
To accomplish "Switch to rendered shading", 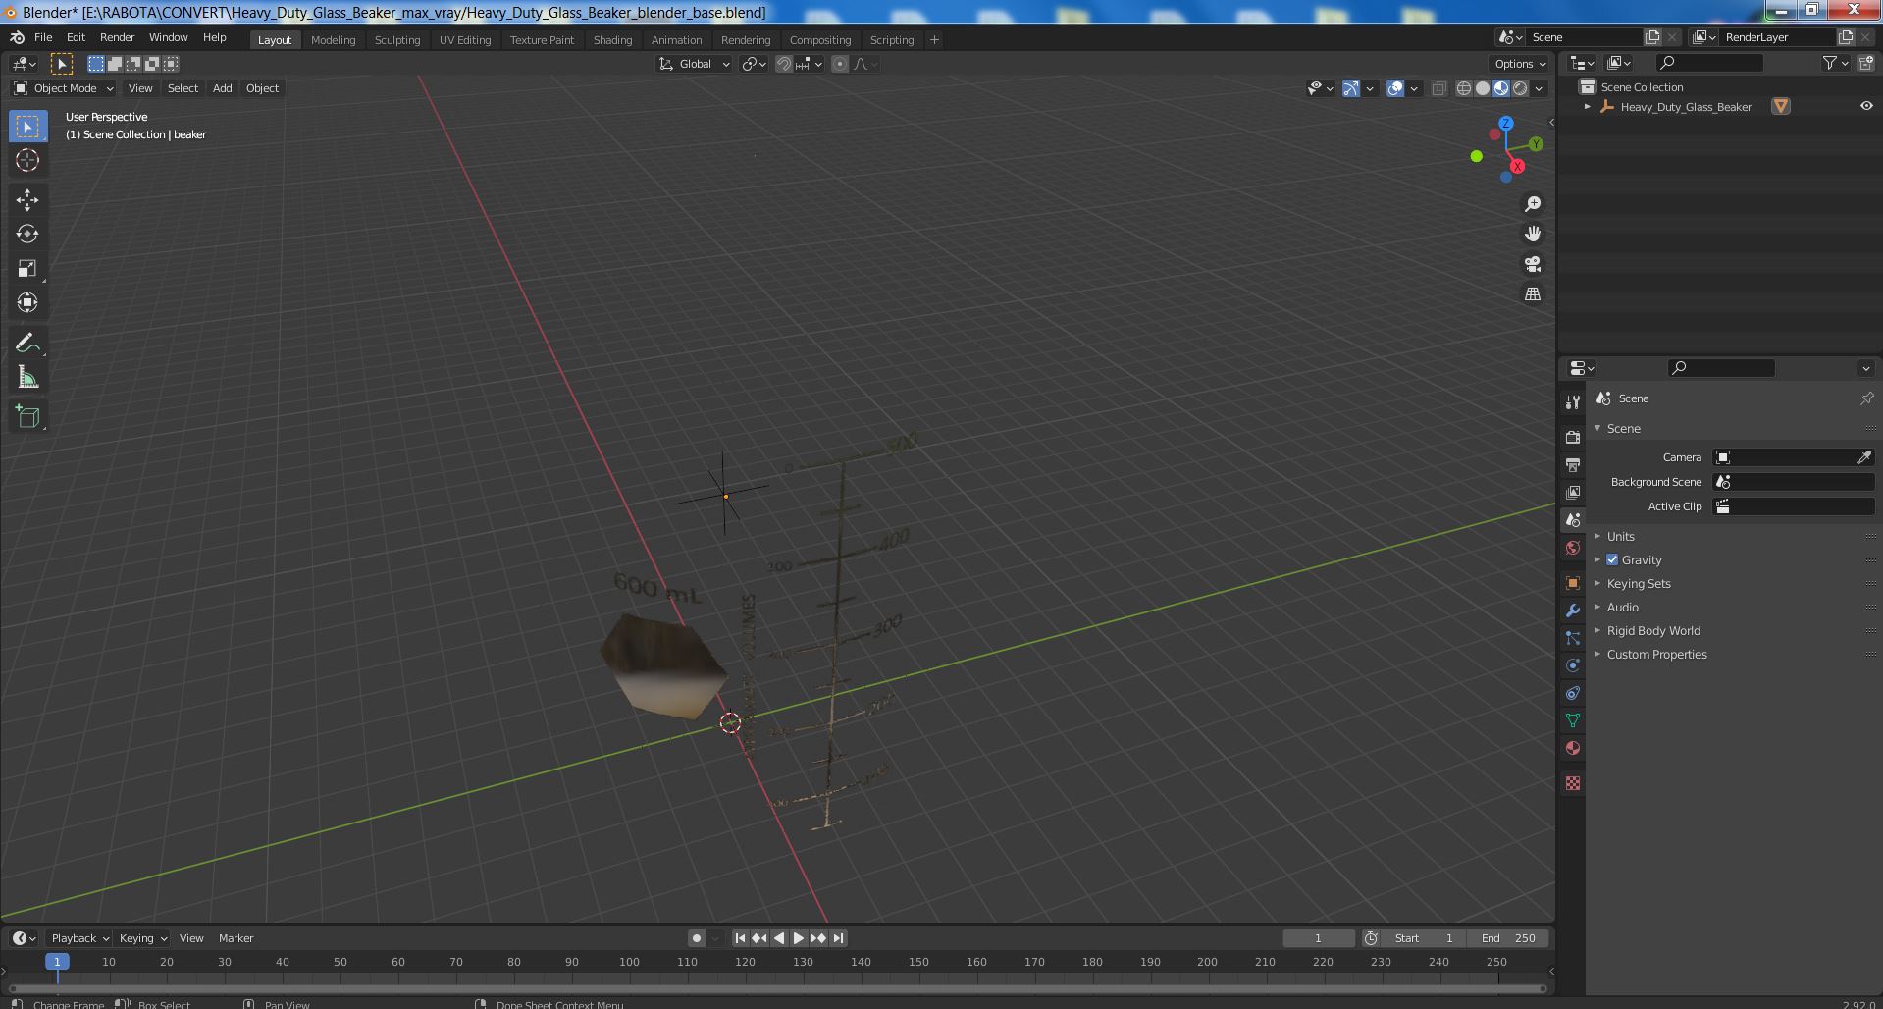I will [1520, 88].
